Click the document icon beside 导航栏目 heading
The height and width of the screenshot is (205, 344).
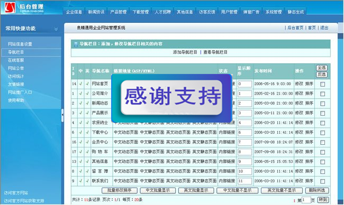click(76, 44)
